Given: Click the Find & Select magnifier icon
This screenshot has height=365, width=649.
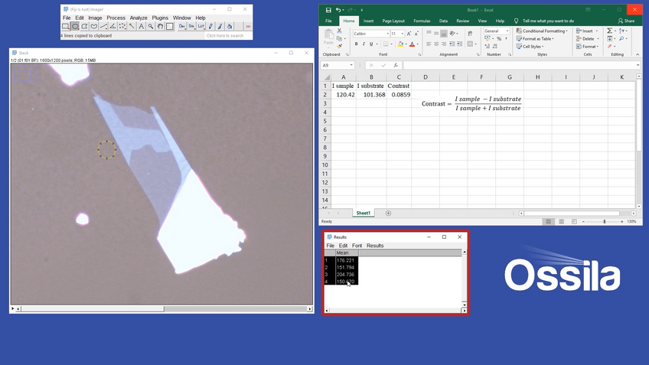Looking at the screenshot, I should [621, 38].
